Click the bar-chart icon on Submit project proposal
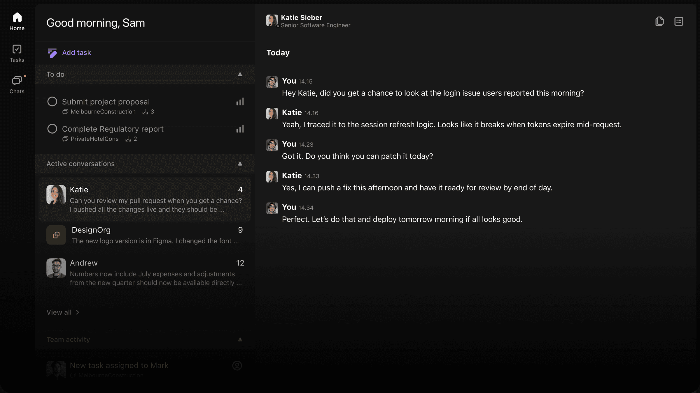 click(x=240, y=101)
